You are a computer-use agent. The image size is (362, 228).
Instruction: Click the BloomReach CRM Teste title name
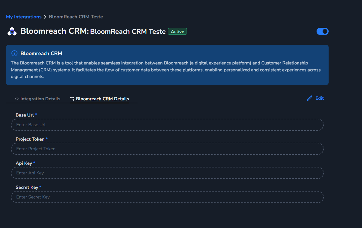coord(128,31)
